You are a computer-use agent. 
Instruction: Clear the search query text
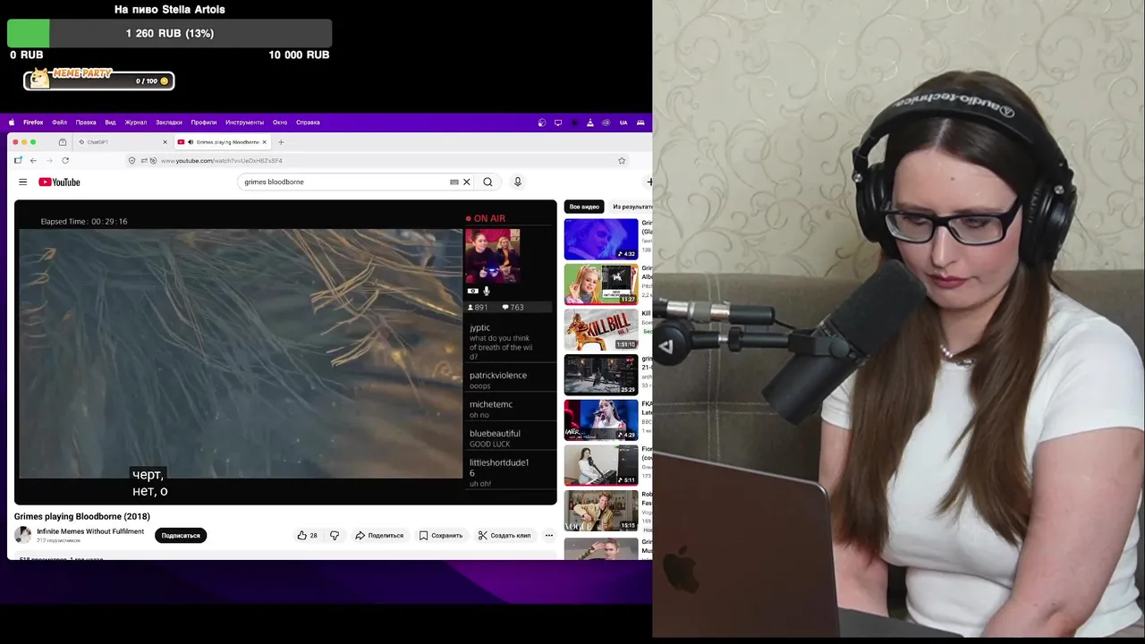pos(466,182)
